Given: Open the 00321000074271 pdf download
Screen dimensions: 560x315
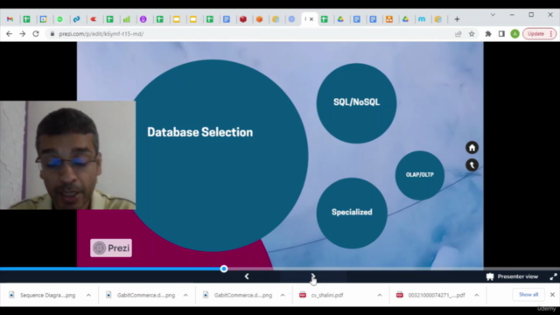Looking at the screenshot, I should coord(437,295).
